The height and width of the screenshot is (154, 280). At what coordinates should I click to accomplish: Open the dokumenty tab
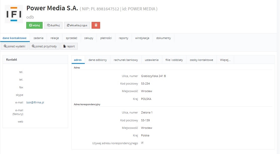163,38
